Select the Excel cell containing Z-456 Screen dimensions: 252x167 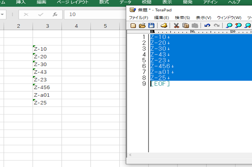click(x=47, y=88)
